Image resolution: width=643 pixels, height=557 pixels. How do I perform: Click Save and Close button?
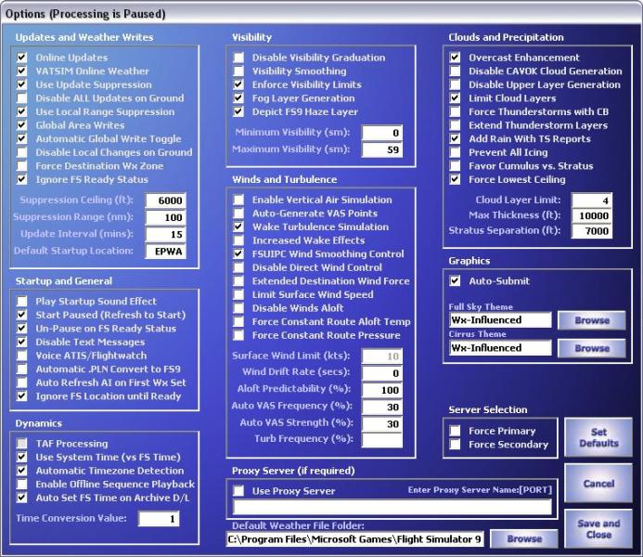pos(598,529)
